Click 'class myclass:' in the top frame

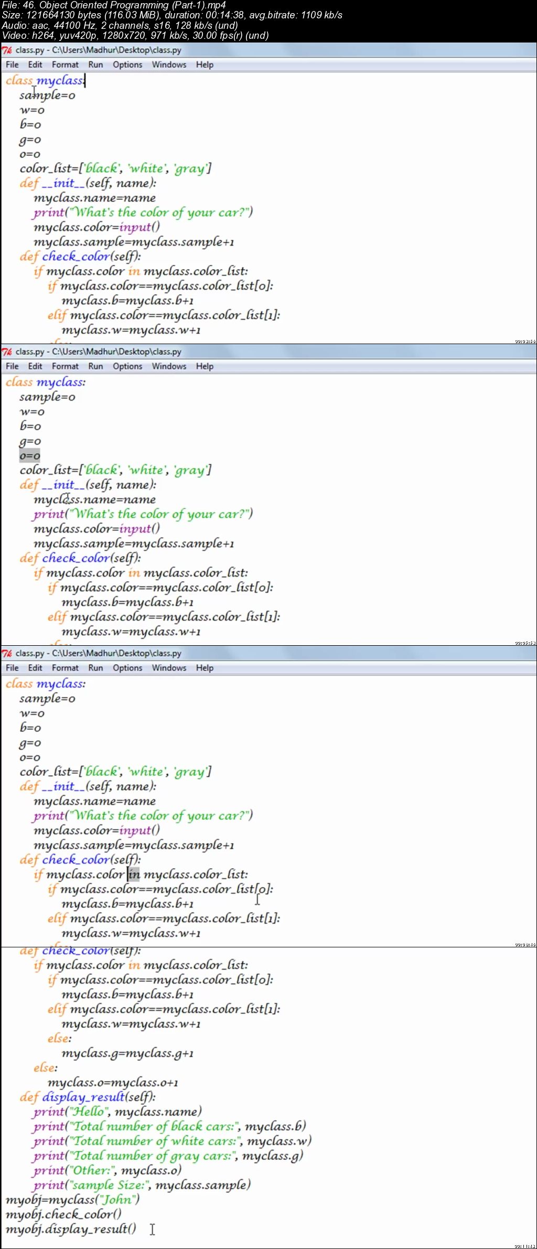[x=45, y=81]
